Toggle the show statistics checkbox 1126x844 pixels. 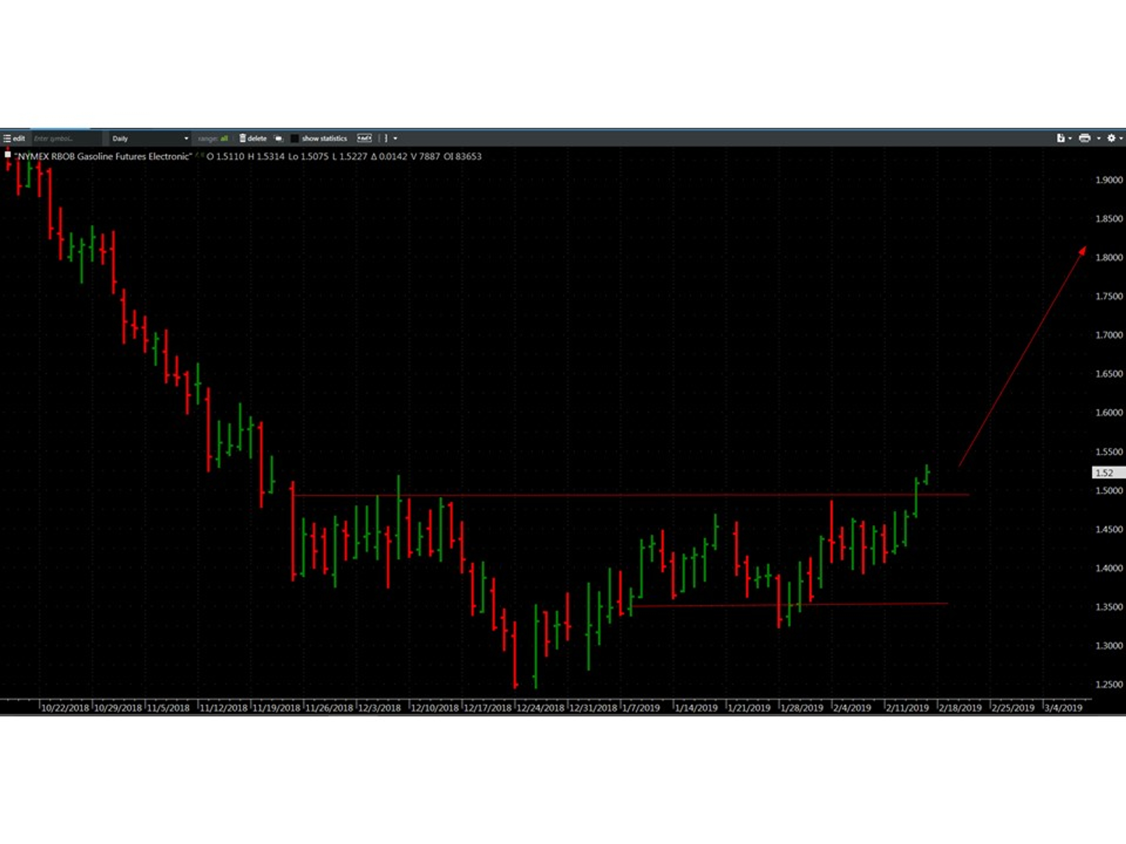tap(295, 138)
